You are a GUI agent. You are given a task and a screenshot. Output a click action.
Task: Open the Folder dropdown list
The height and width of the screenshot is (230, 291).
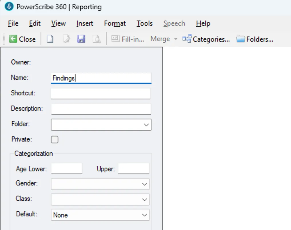pyautogui.click(x=146, y=125)
